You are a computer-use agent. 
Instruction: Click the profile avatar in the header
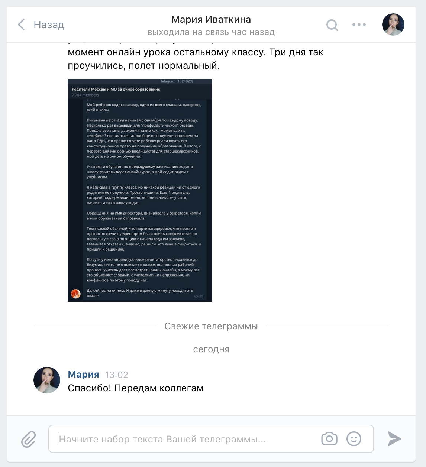click(393, 25)
